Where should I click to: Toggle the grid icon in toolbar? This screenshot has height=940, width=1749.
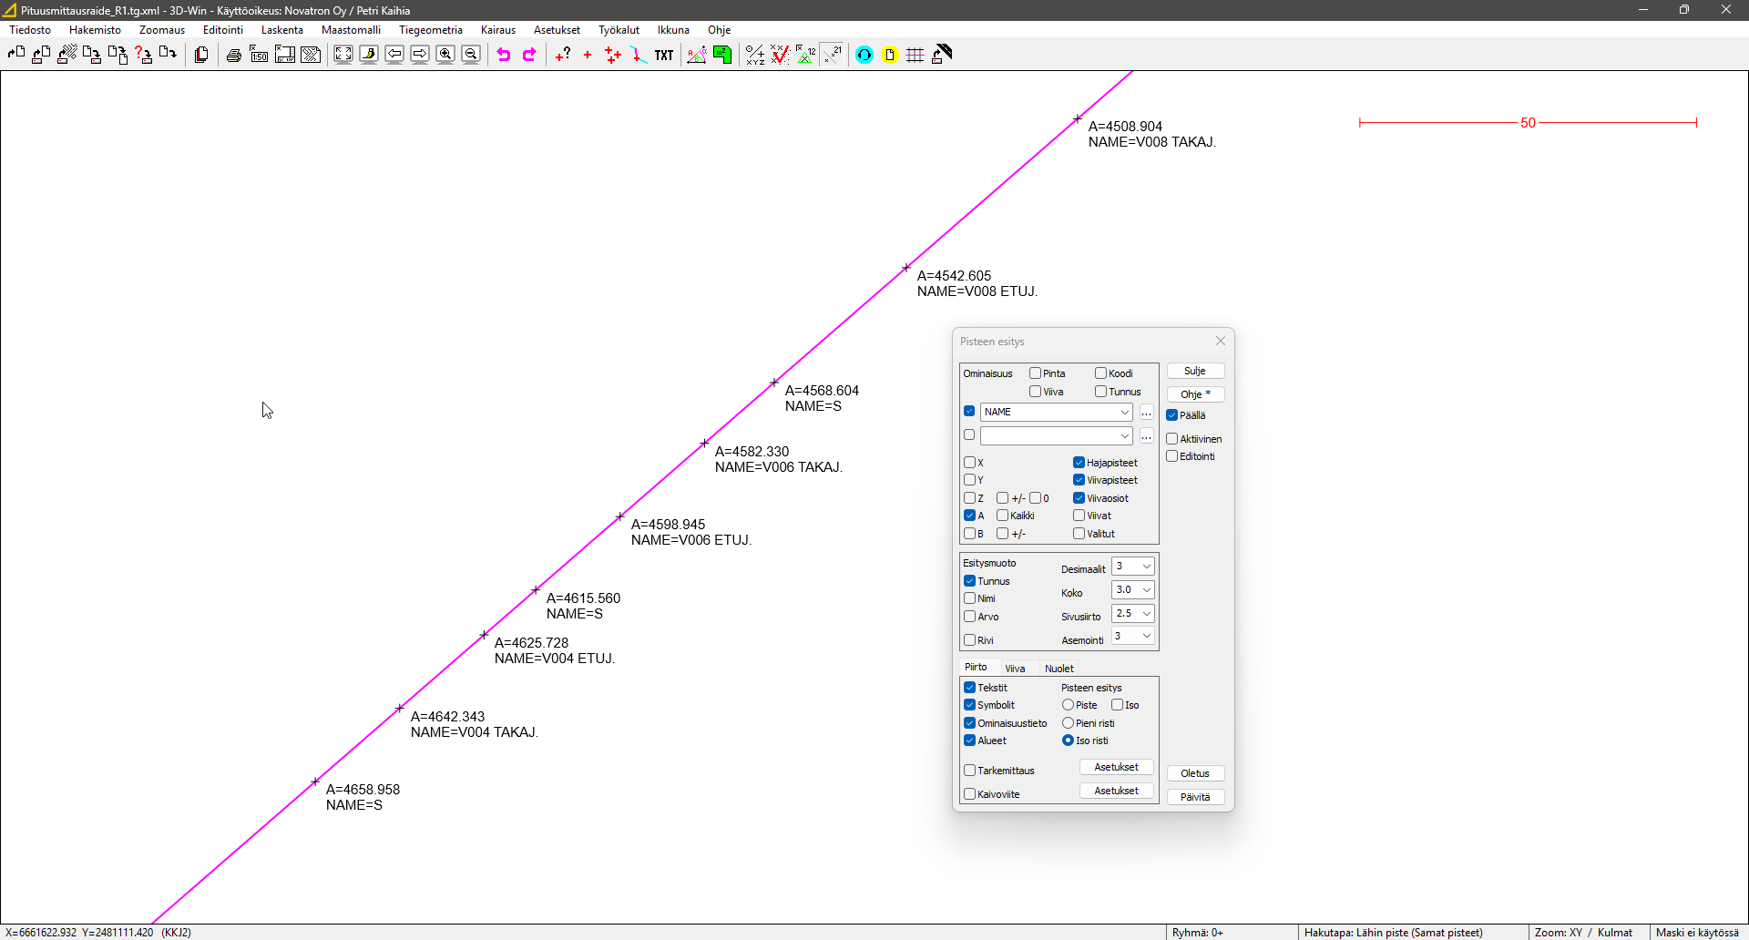[x=915, y=56]
